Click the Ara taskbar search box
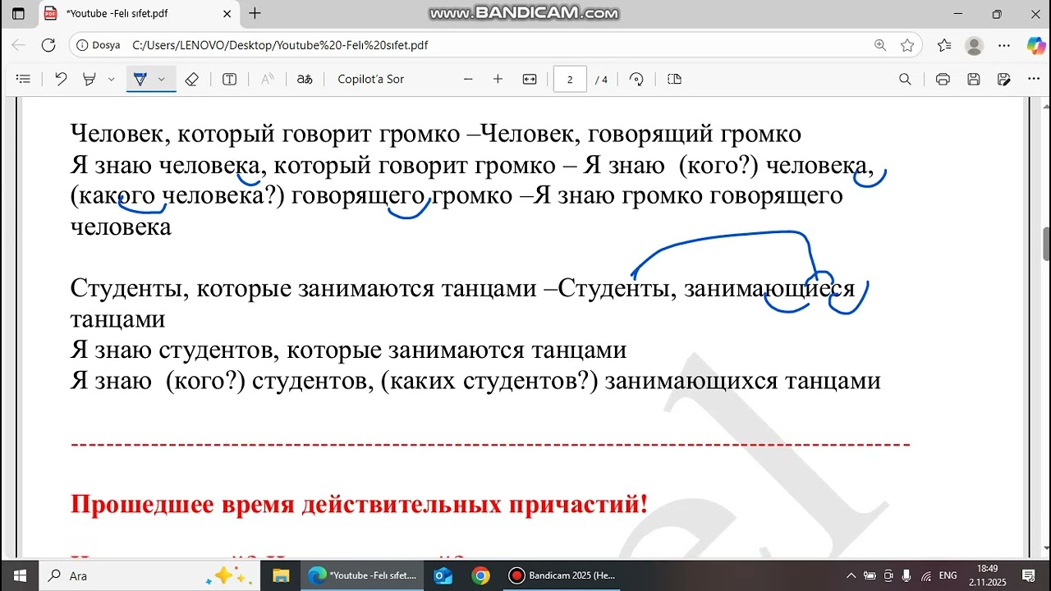 coord(151,575)
